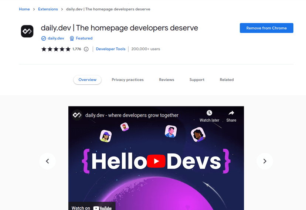Viewport: 306px width, 210px height.
Task: Click the extension title heading
Action: (119, 28)
